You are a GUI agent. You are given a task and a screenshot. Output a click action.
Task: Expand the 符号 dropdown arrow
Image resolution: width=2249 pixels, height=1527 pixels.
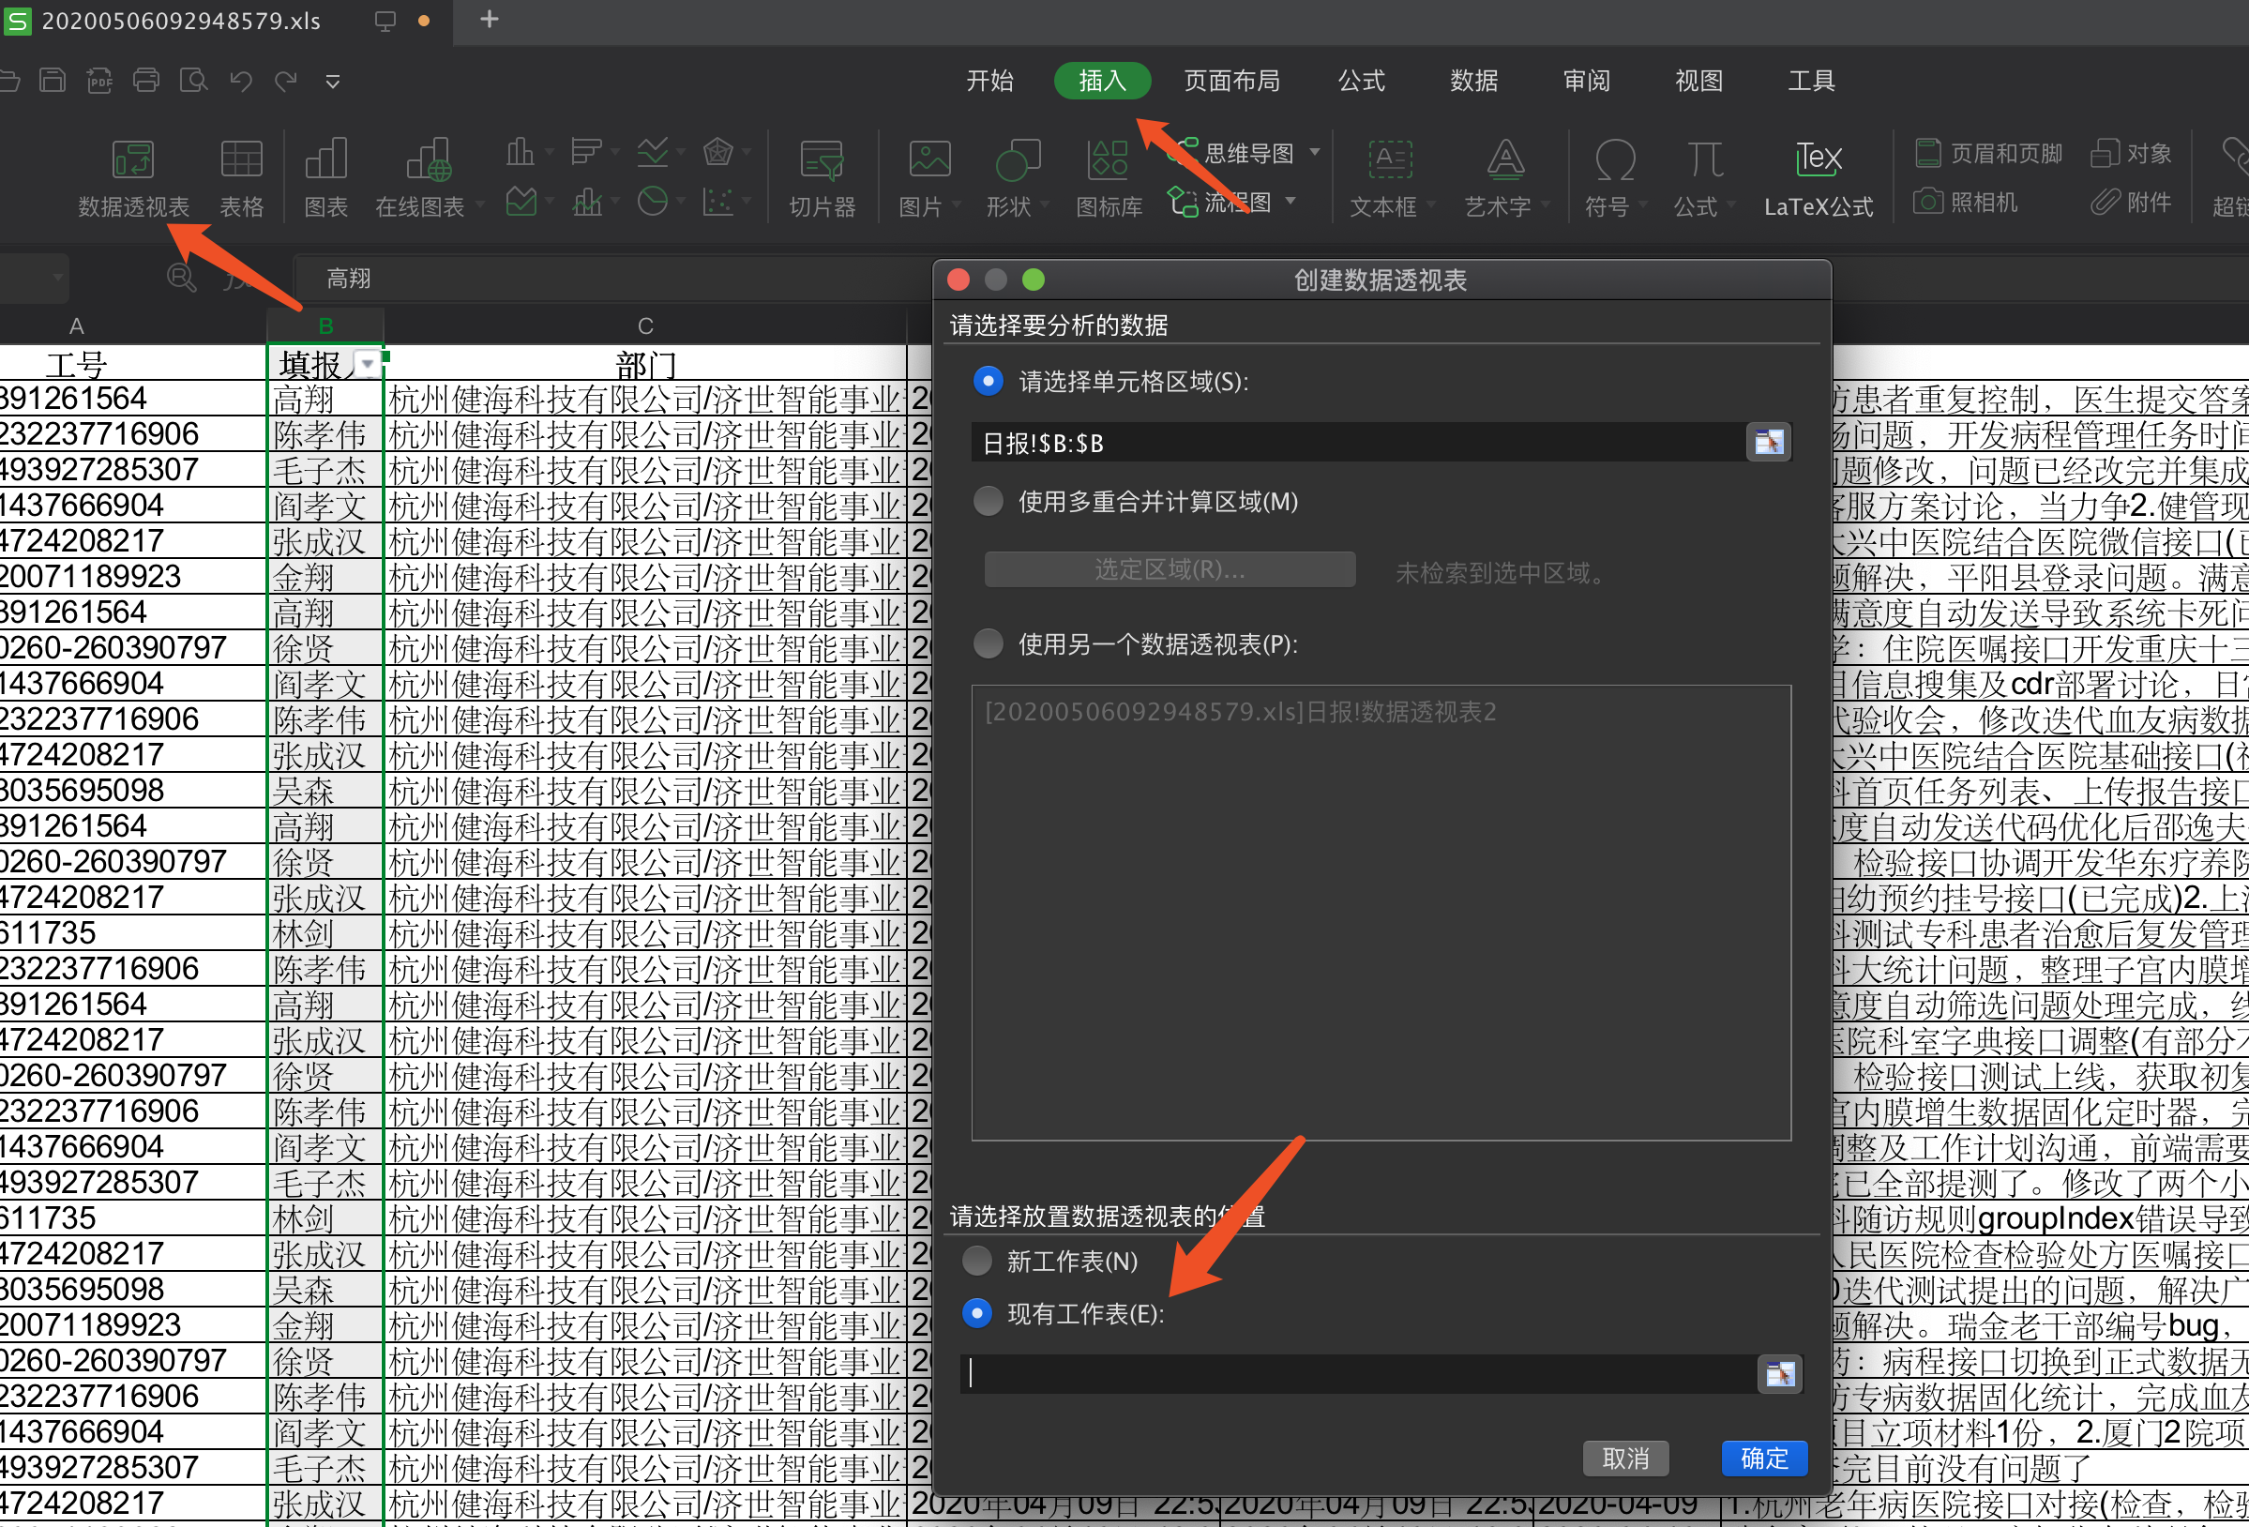click(x=1641, y=204)
